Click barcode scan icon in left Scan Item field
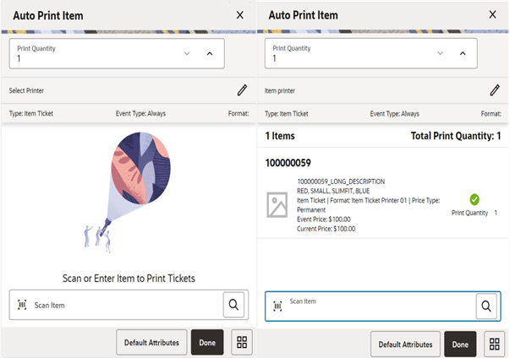 (22, 305)
